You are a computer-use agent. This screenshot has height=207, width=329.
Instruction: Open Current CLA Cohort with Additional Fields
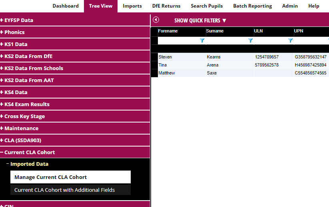70,190
